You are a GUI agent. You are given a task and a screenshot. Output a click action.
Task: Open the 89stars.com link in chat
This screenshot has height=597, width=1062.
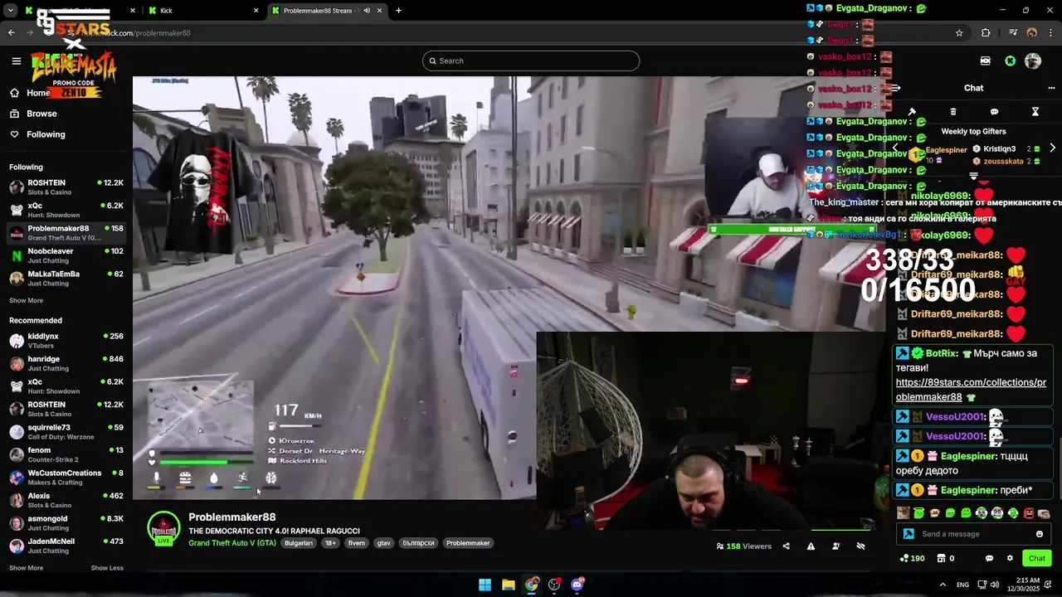tap(971, 390)
